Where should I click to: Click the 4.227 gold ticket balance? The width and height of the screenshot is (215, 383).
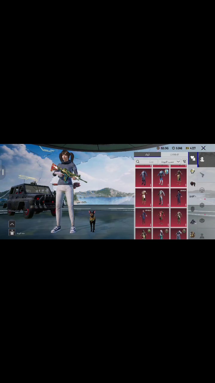191,148
